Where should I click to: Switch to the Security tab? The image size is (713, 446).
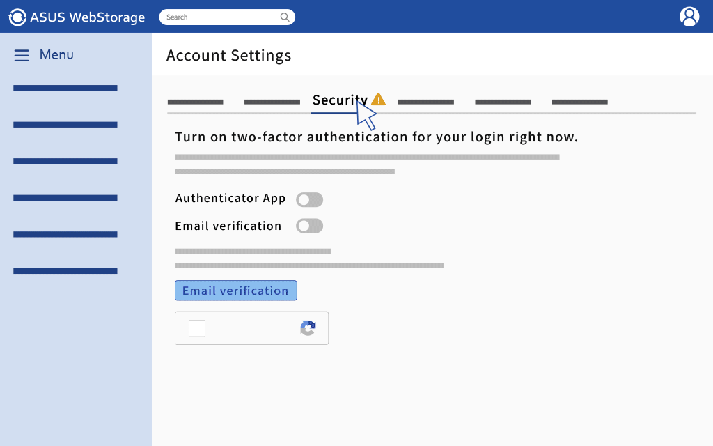(x=340, y=100)
